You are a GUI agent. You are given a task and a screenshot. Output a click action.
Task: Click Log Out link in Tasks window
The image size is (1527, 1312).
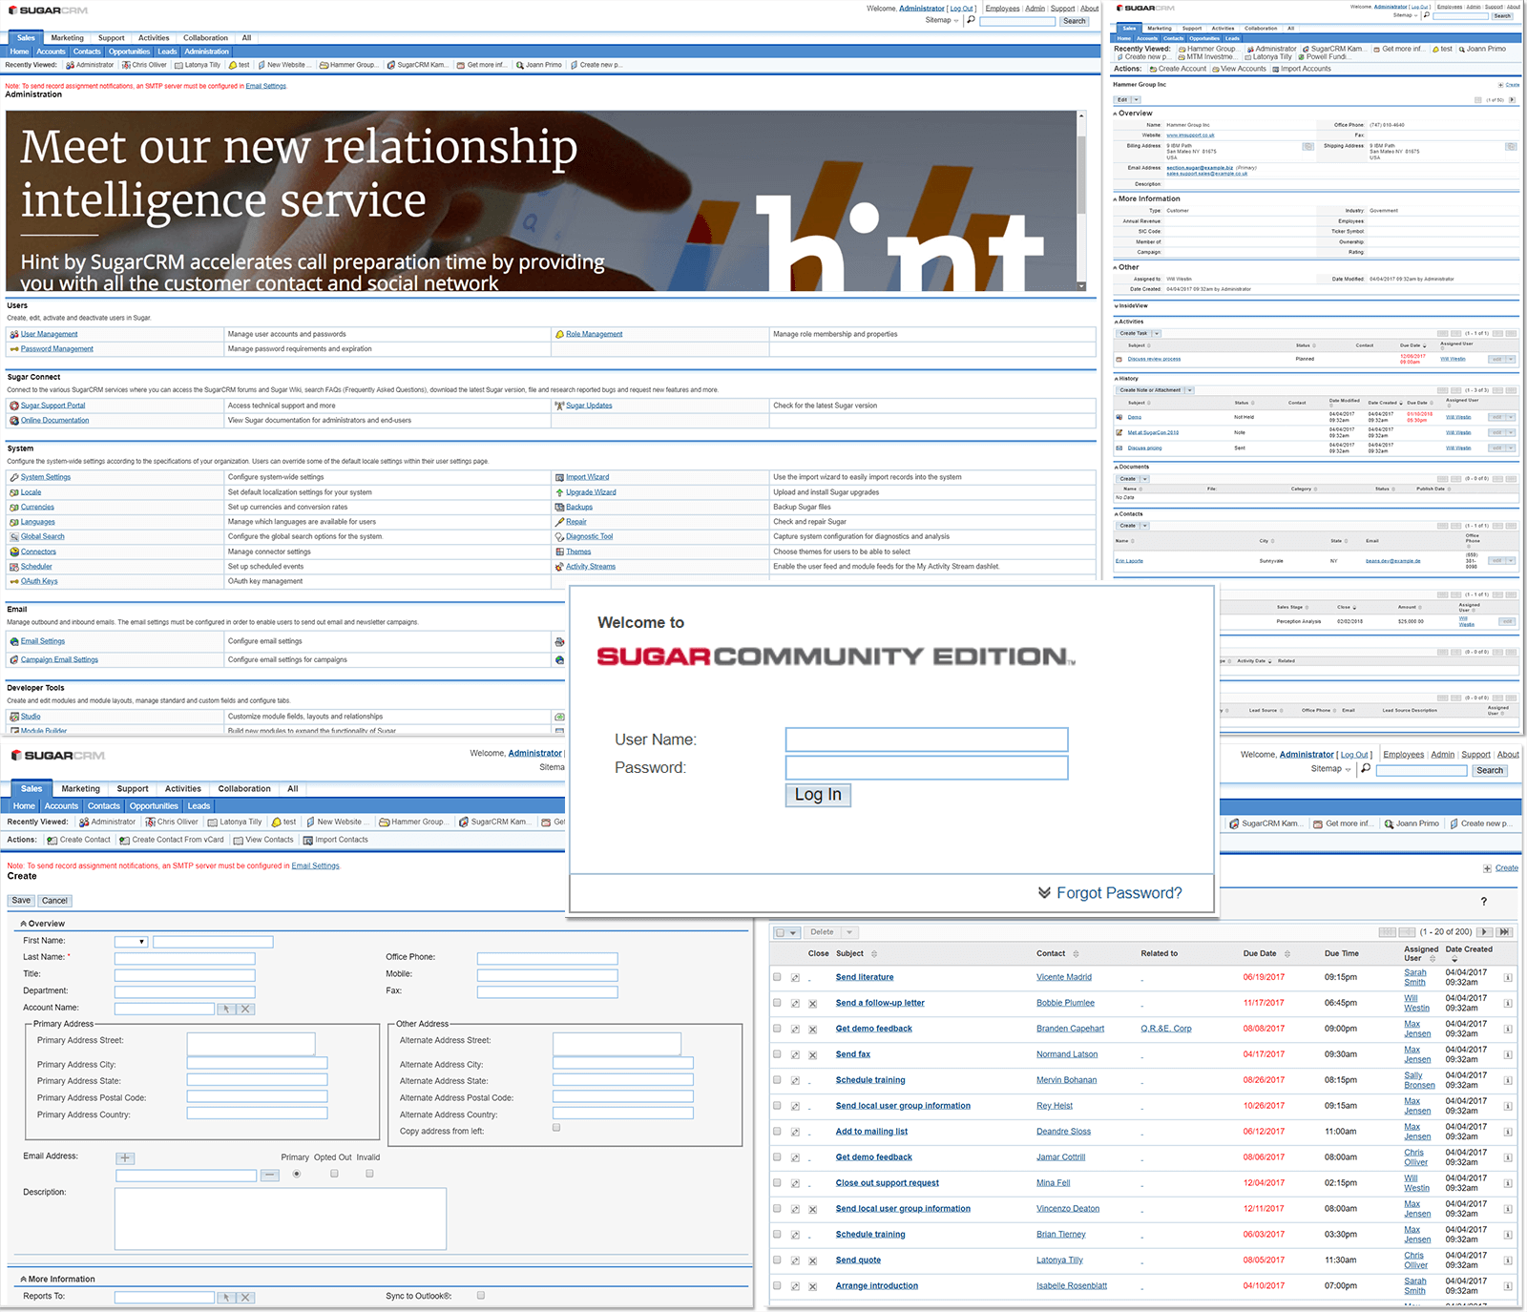point(1354,755)
